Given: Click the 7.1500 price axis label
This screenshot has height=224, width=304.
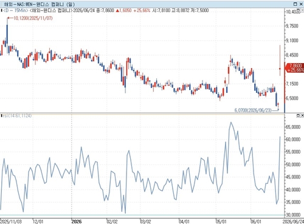Looking at the screenshot, I should coord(292,84).
